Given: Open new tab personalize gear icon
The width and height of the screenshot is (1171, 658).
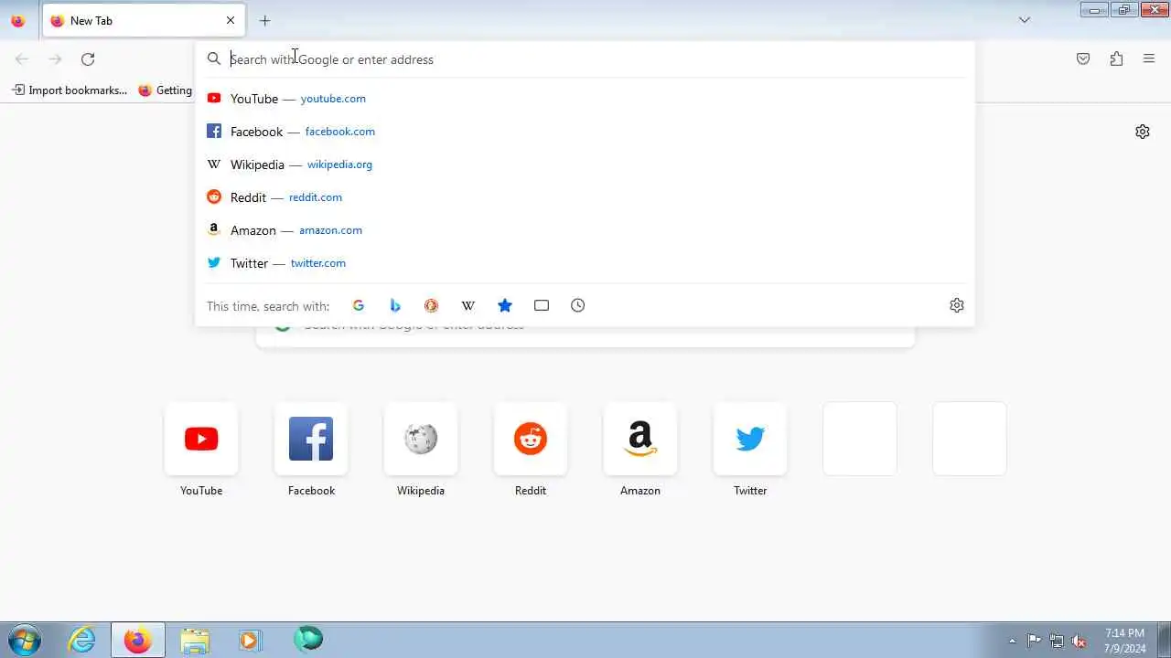Looking at the screenshot, I should (1143, 132).
